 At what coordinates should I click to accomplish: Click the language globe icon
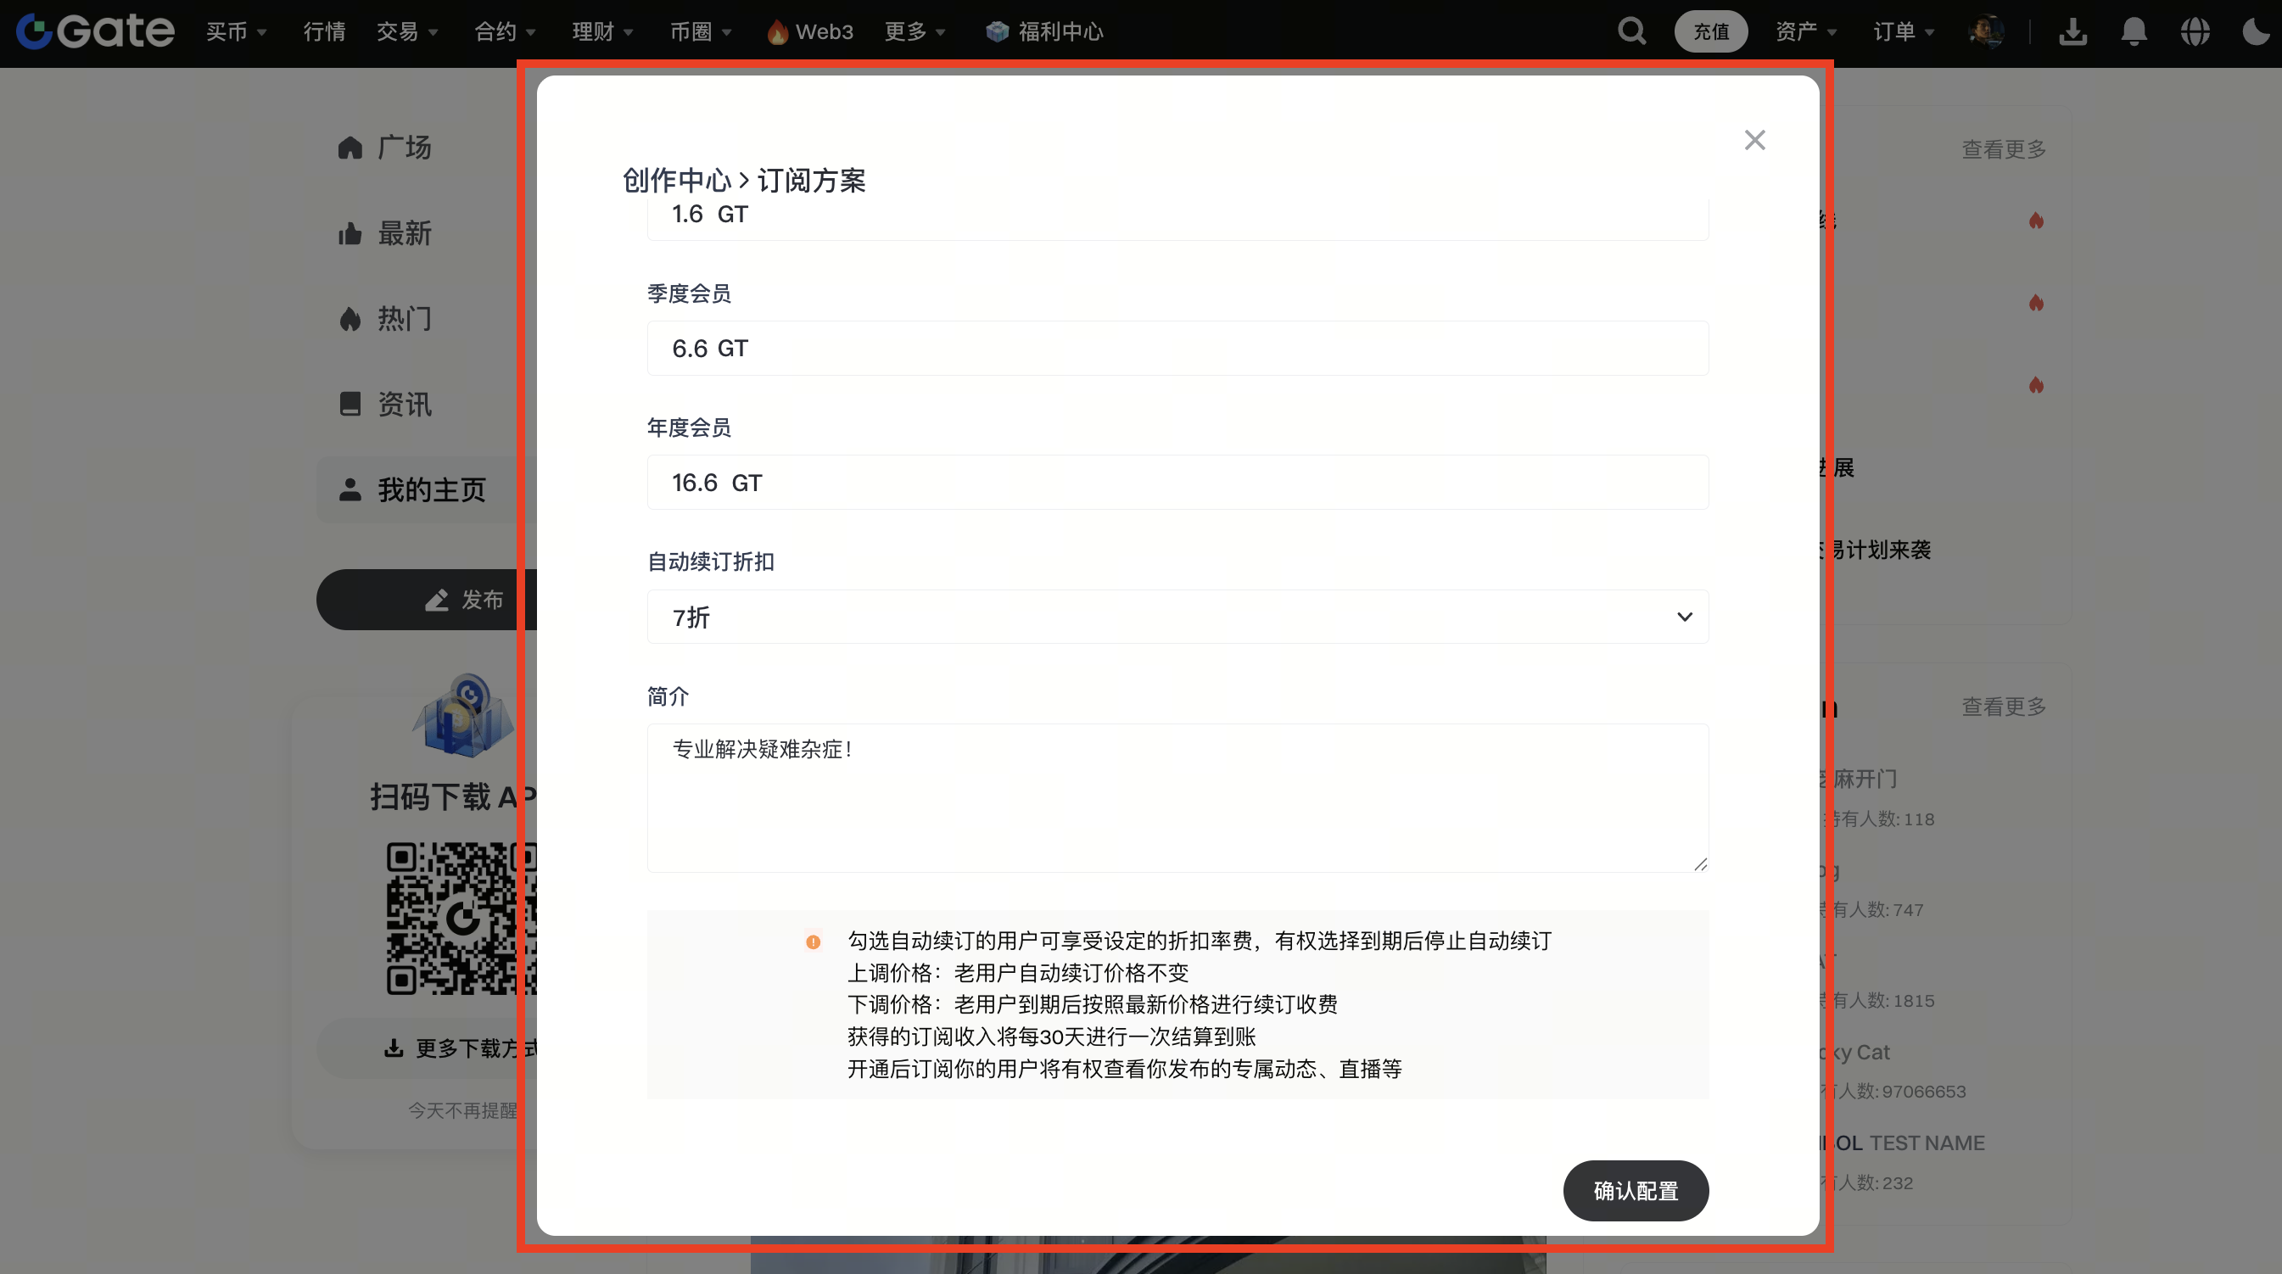pyautogui.click(x=2195, y=32)
